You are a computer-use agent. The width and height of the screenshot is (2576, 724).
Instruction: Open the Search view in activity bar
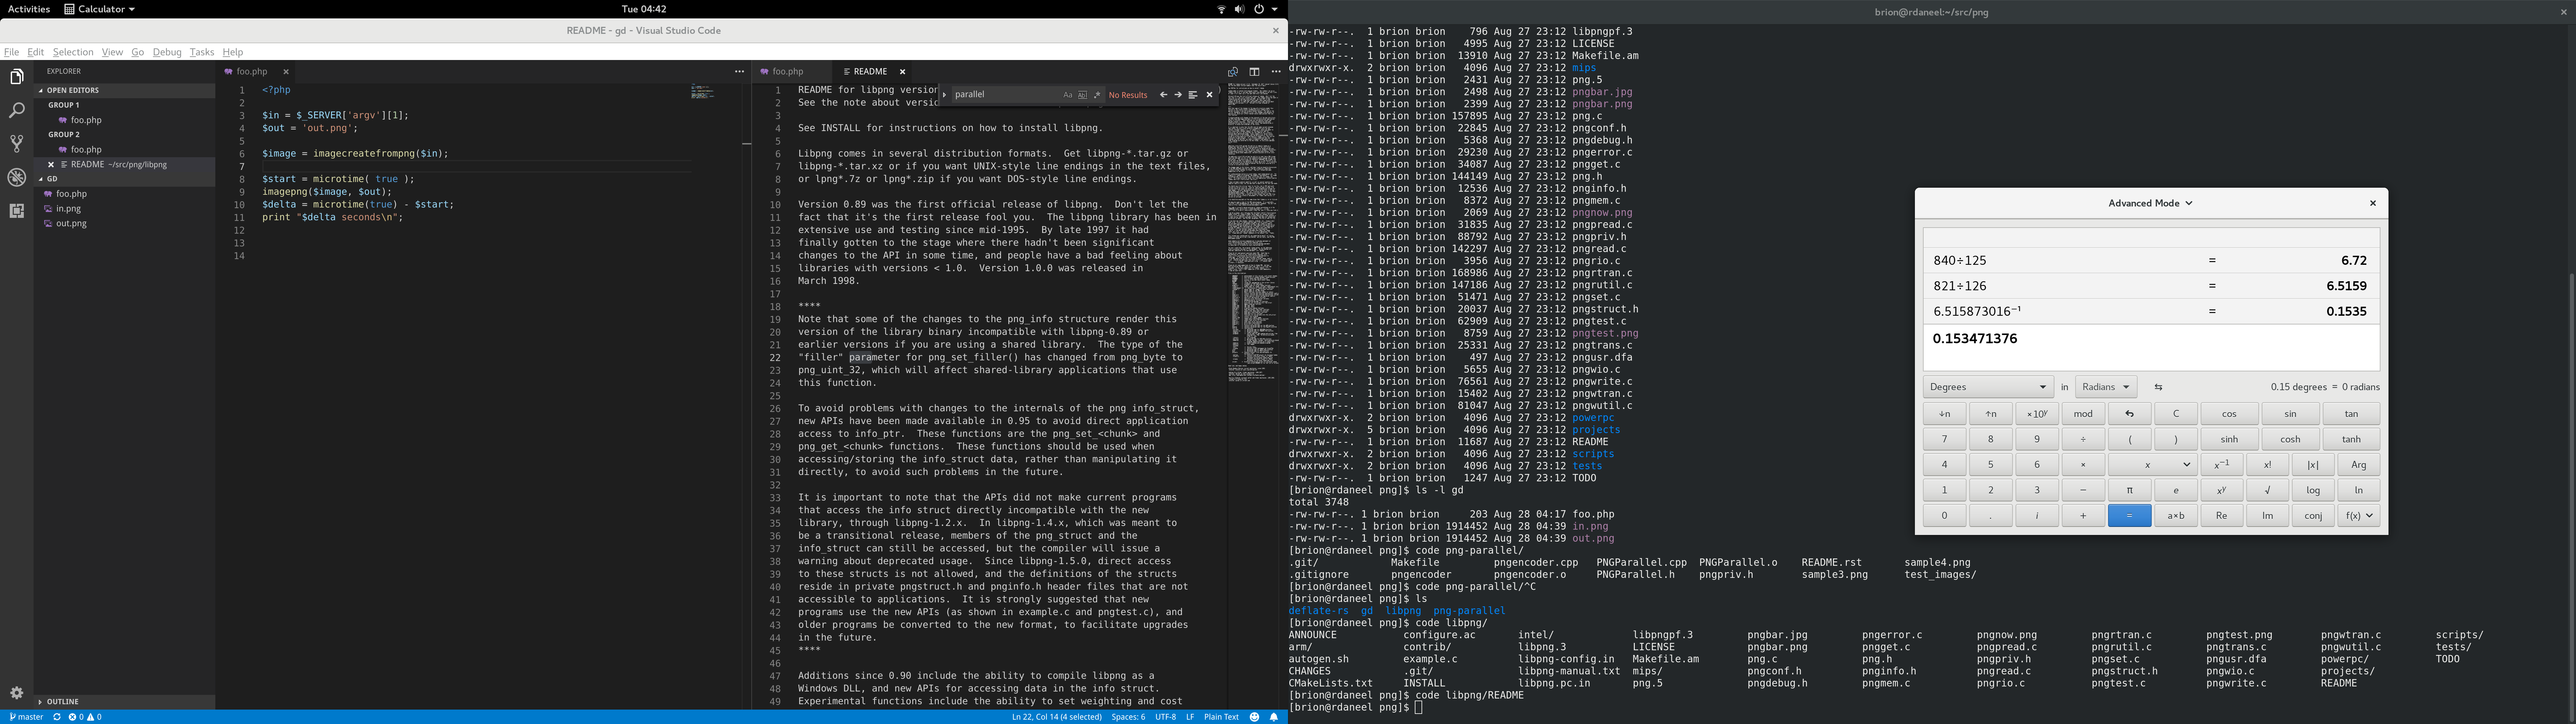coord(16,110)
